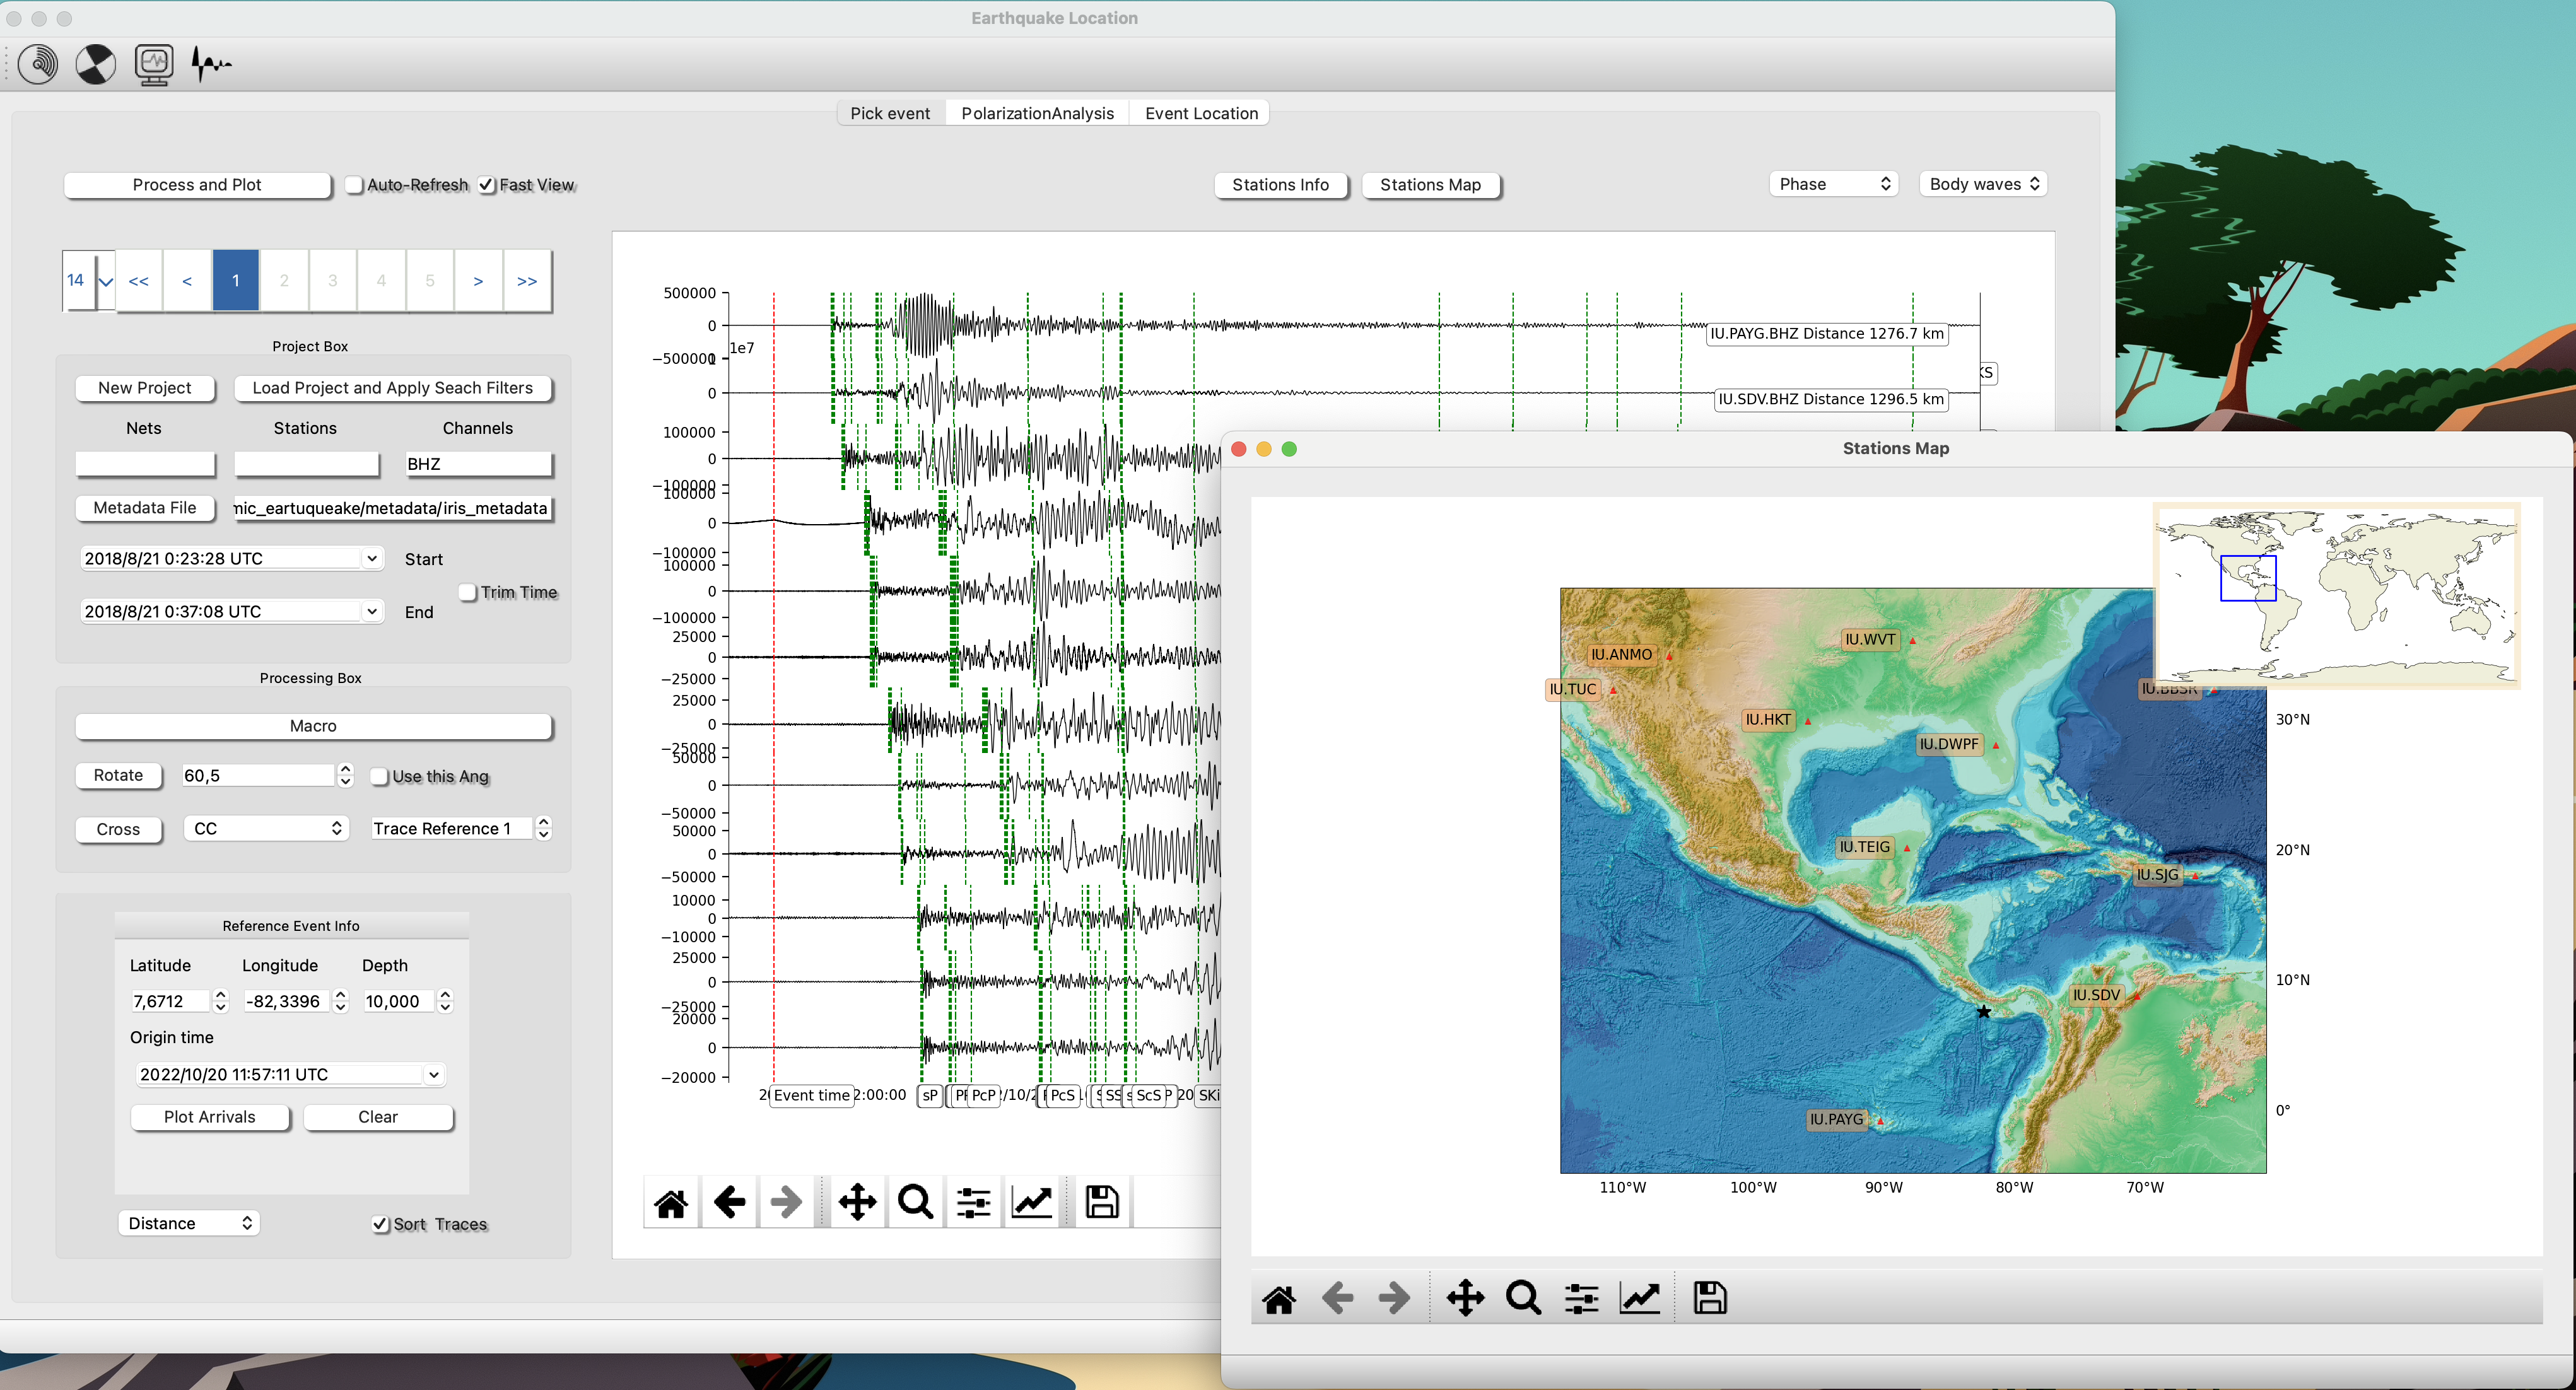The image size is (2576, 1390).
Task: Clear the plotted arrivals
Action: [378, 1117]
